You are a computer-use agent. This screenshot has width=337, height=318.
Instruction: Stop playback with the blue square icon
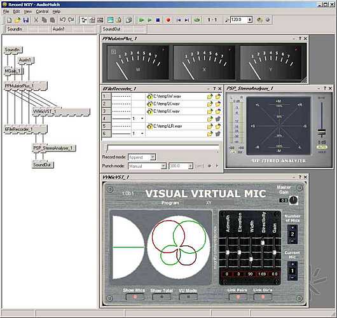click(x=158, y=20)
